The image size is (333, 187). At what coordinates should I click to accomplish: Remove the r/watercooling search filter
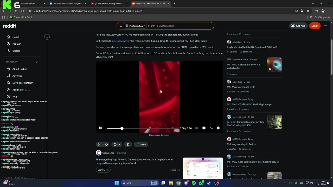tap(145, 26)
